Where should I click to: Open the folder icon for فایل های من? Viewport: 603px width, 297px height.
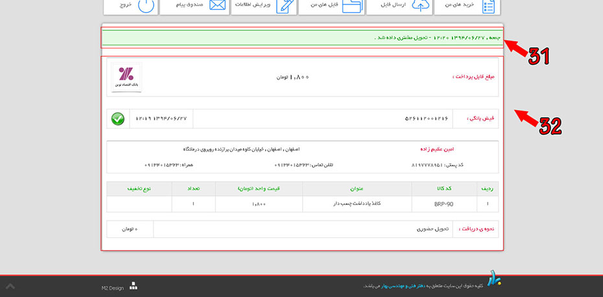coord(352,5)
